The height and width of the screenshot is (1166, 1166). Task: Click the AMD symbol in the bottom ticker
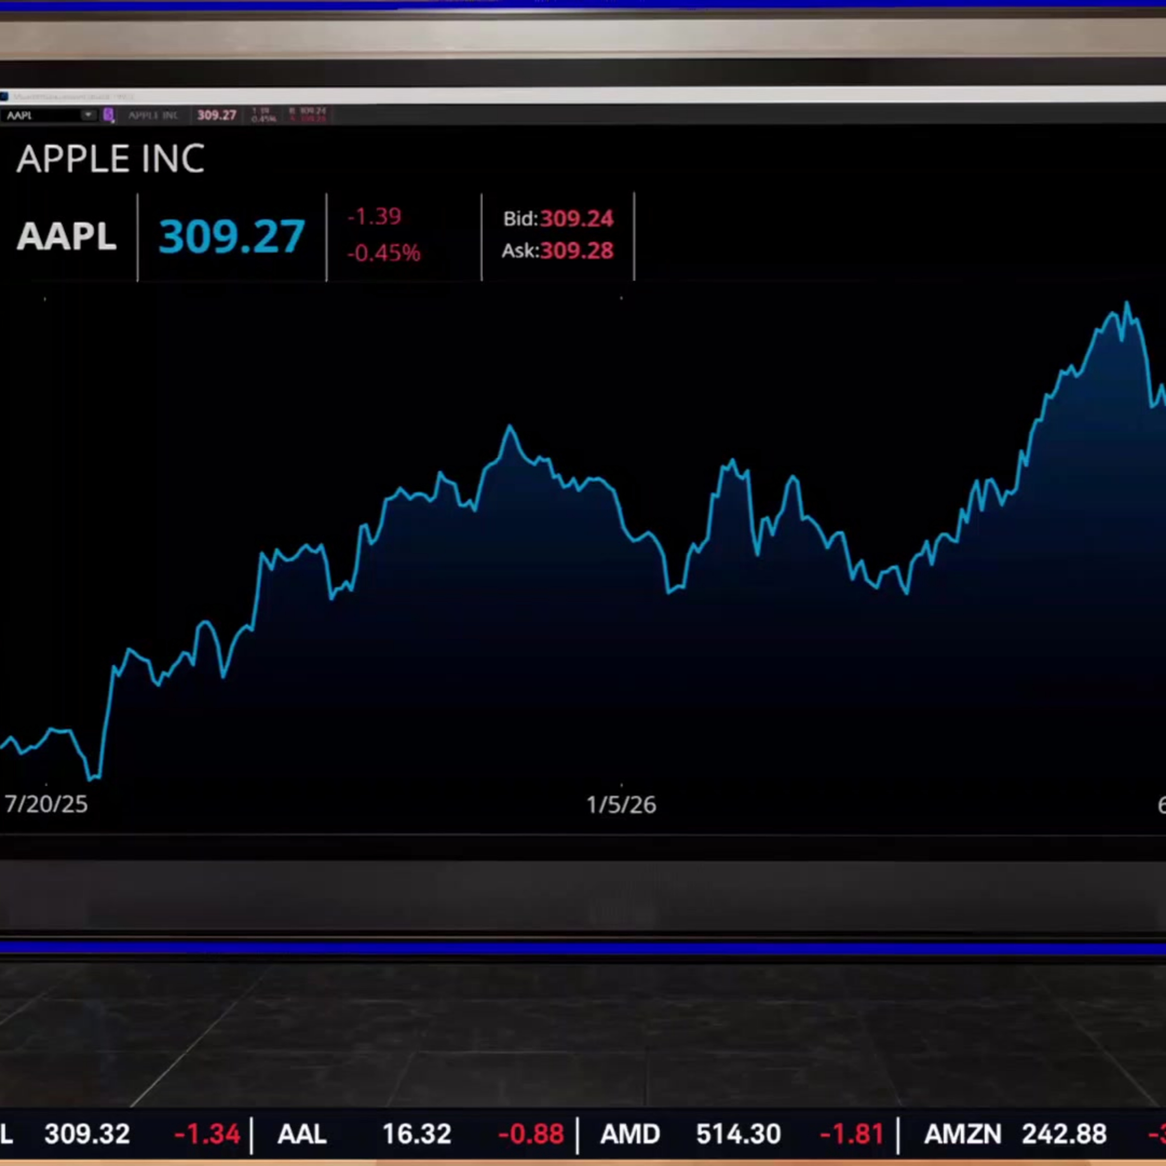[630, 1134]
